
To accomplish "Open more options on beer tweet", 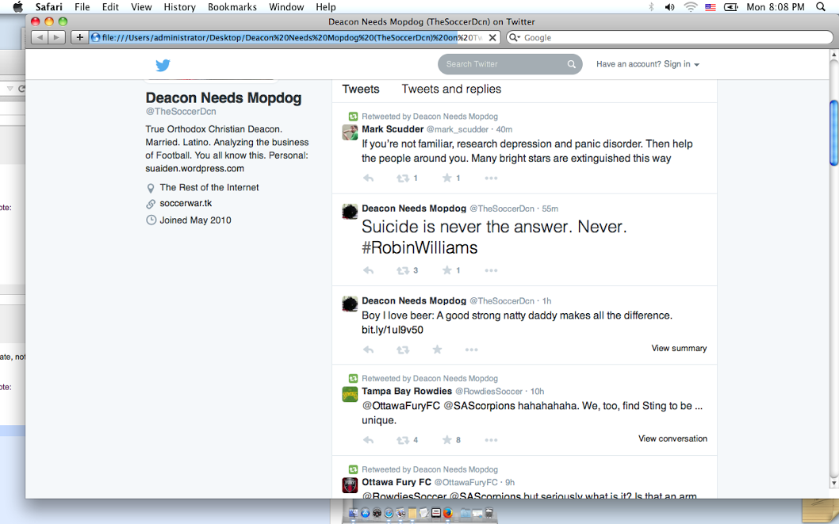I will pos(471,350).
